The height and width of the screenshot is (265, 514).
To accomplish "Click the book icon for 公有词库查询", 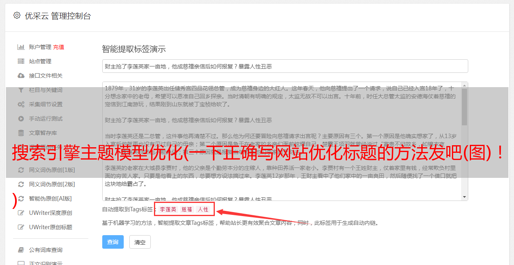I will click(21, 250).
